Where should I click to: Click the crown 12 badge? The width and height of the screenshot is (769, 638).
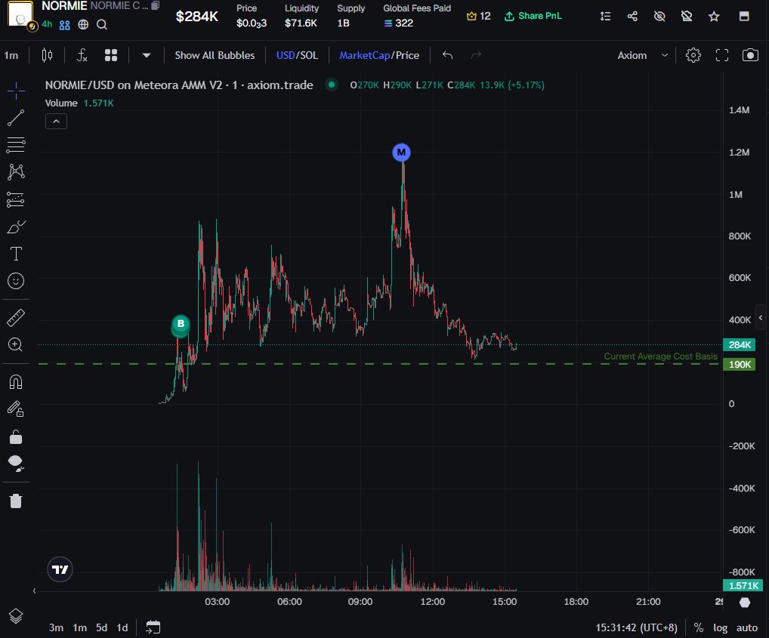coord(478,16)
